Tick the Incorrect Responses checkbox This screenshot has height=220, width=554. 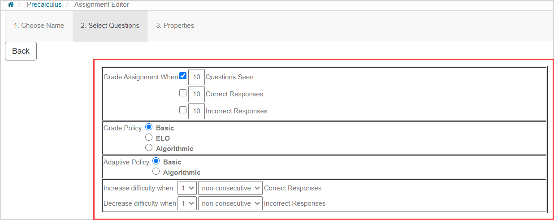pos(183,110)
